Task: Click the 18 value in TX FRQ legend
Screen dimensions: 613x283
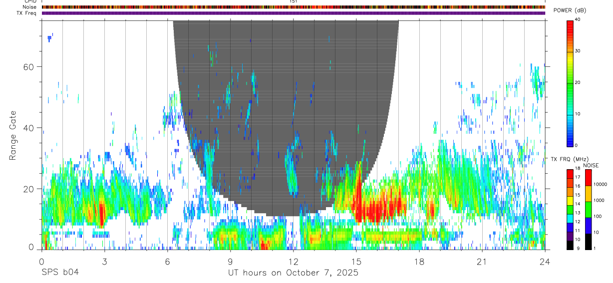Action: 577,169
